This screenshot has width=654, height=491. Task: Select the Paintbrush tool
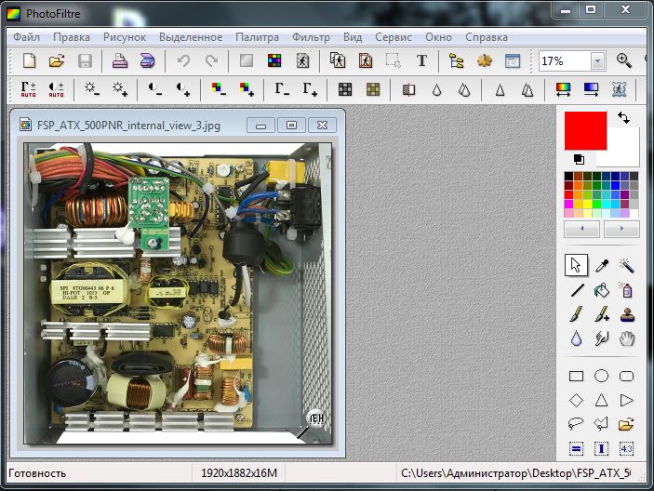tap(577, 314)
